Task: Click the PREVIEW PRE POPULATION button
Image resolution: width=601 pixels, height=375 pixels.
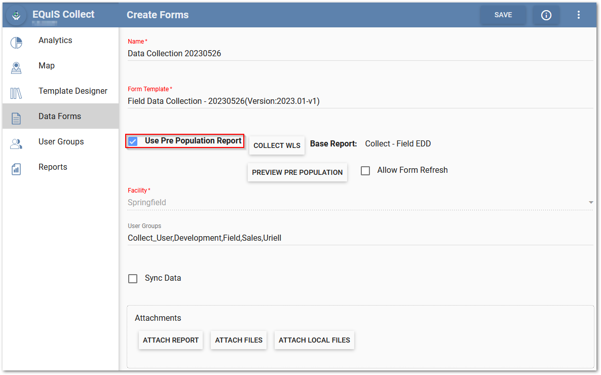Action: point(297,172)
